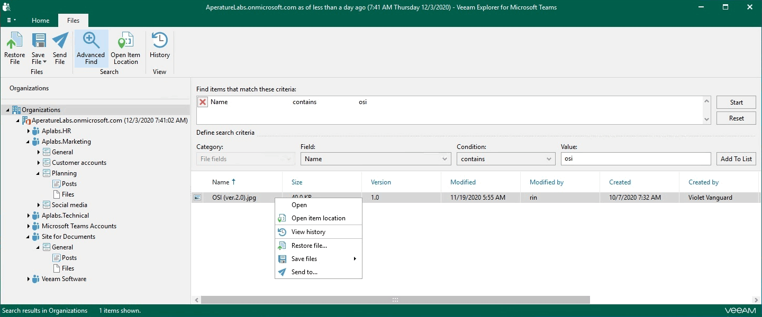Click the results scrollbar right arrow

[x=756, y=300]
